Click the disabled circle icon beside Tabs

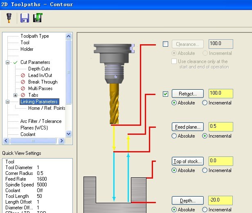click(x=23, y=95)
